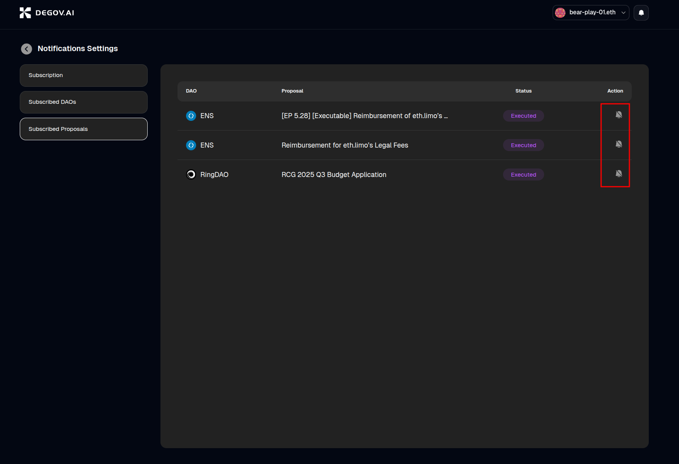
Task: Click the Status column header
Action: [523, 91]
